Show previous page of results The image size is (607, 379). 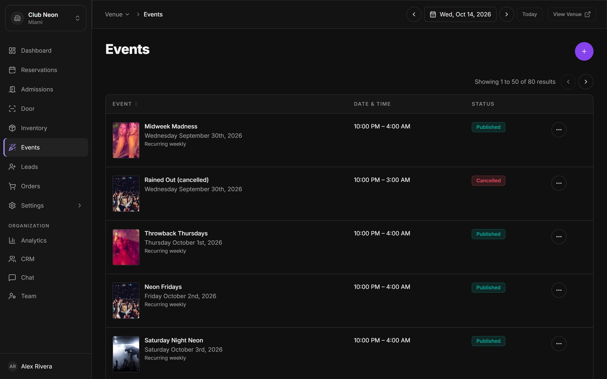pyautogui.click(x=568, y=82)
